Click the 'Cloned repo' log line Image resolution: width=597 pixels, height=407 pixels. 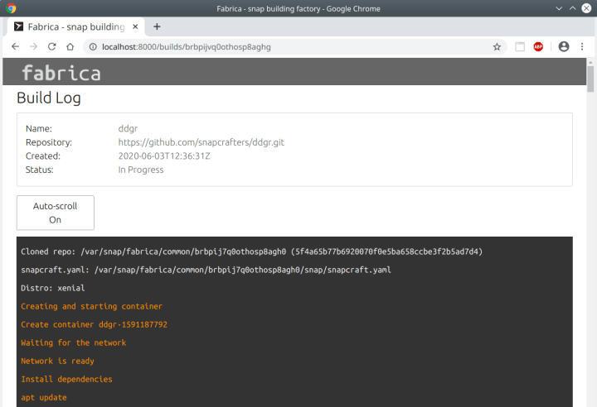pyautogui.click(x=252, y=251)
